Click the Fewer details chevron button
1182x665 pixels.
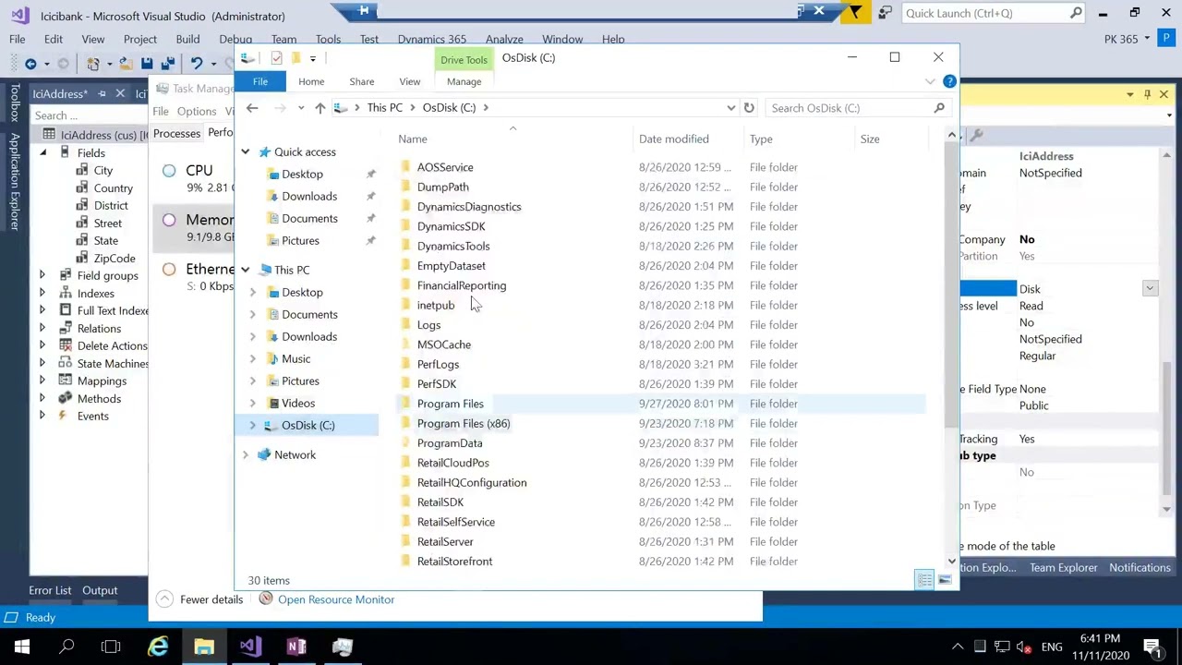pyautogui.click(x=164, y=599)
